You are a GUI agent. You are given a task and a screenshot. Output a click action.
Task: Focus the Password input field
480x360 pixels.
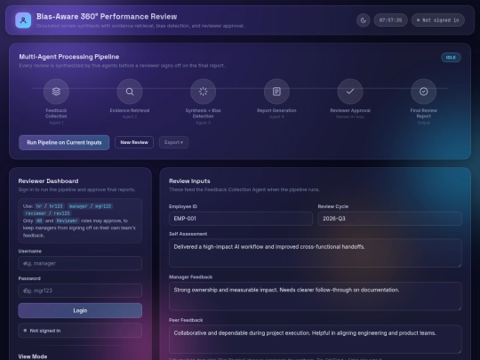click(80, 291)
